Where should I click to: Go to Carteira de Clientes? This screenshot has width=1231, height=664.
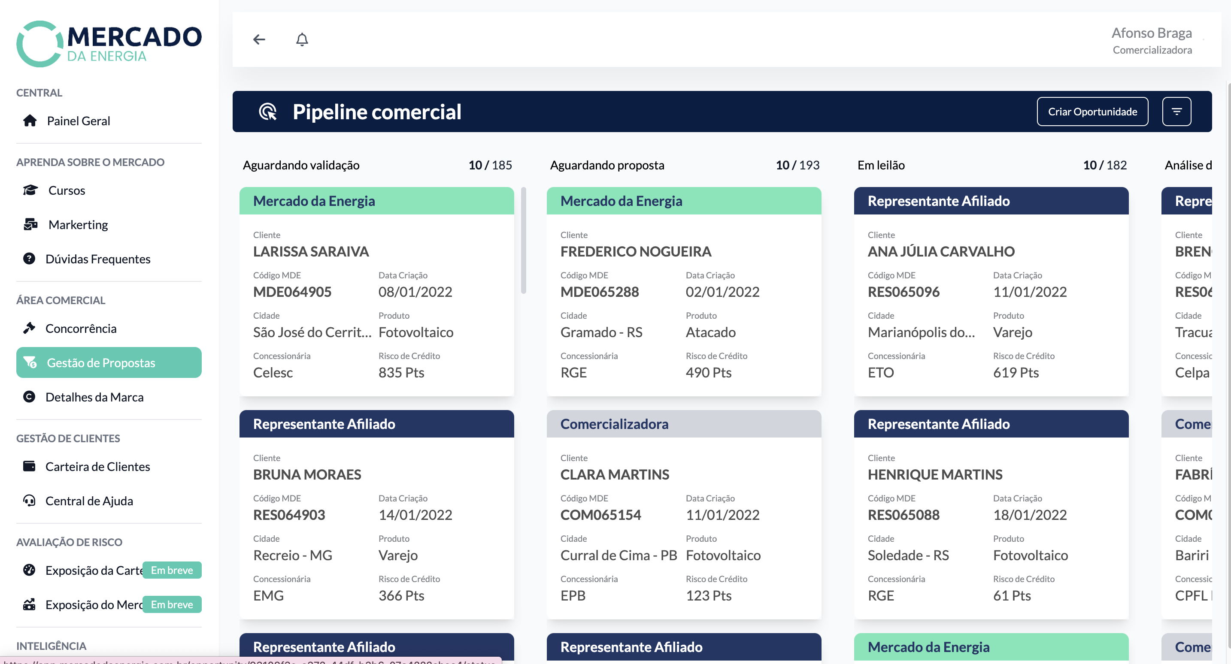click(109, 466)
